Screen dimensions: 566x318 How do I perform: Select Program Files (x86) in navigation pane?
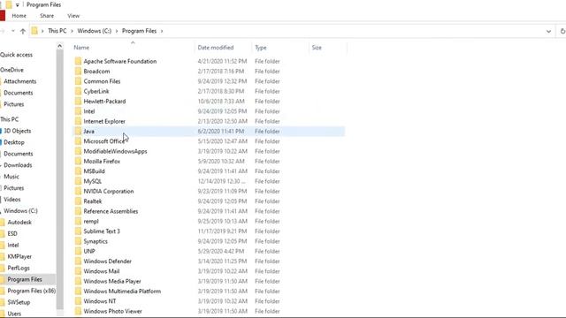32,291
